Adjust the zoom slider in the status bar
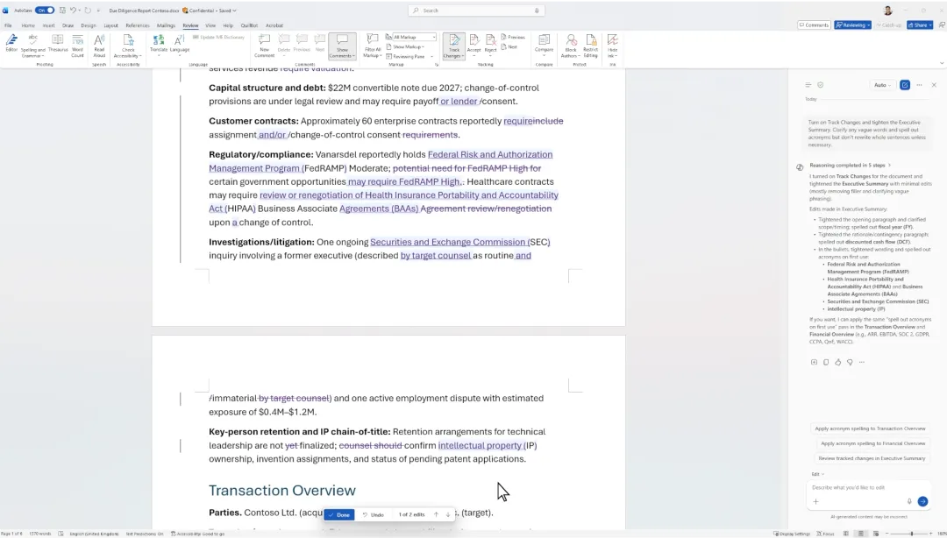Viewport: 947px width, 538px height. (x=912, y=534)
